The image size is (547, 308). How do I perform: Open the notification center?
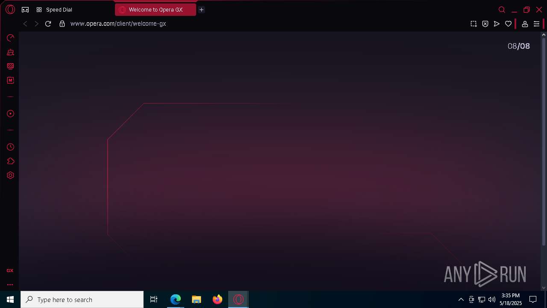click(533, 299)
